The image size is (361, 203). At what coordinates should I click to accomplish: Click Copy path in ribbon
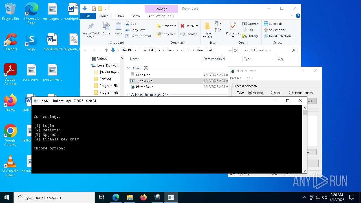pos(135,30)
